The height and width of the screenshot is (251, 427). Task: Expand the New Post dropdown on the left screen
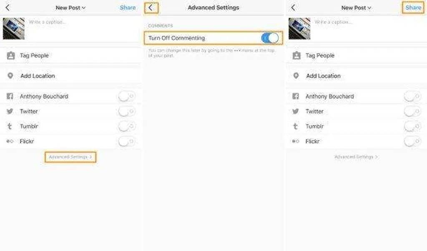tap(70, 7)
